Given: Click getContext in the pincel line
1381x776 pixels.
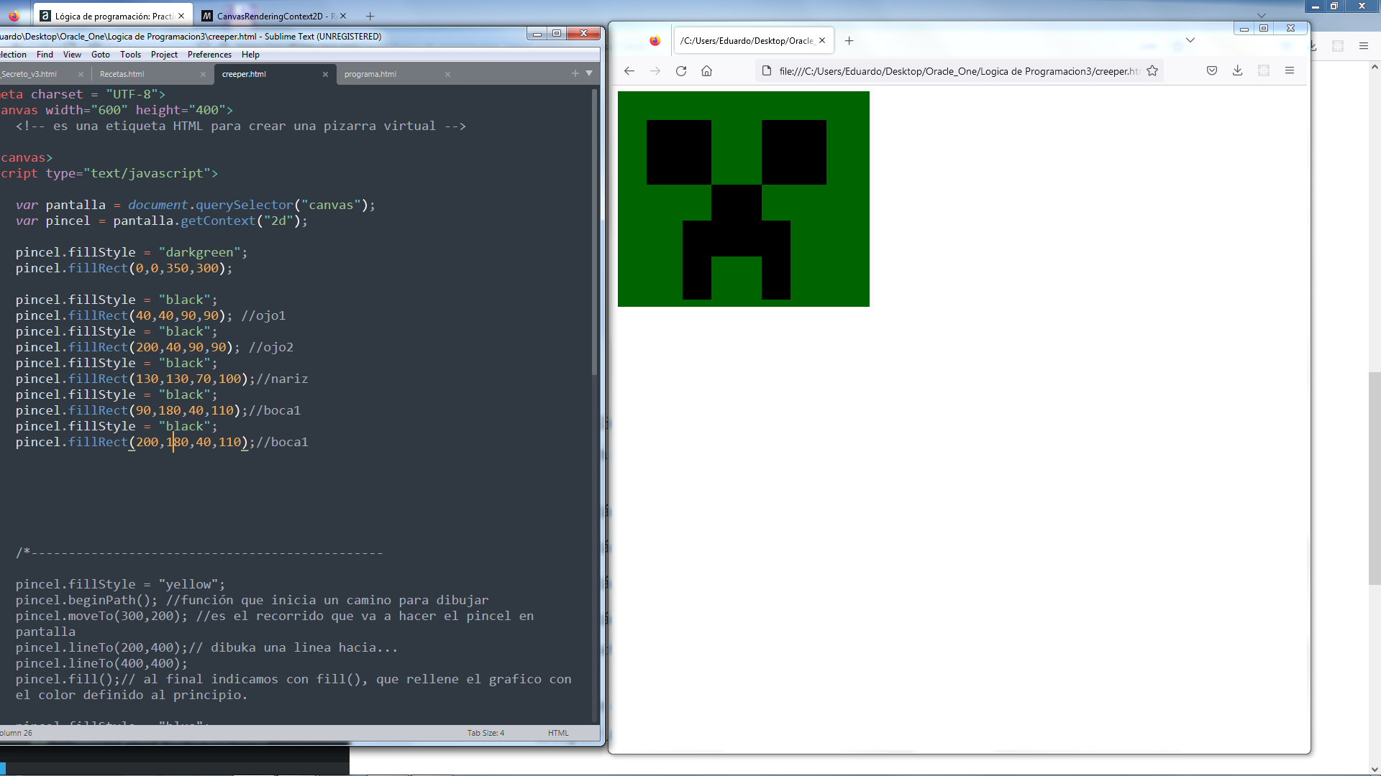Looking at the screenshot, I should pyautogui.click(x=218, y=221).
